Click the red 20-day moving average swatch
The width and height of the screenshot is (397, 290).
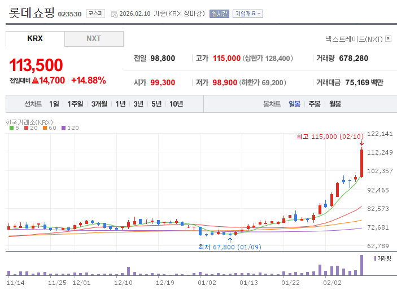(26, 128)
